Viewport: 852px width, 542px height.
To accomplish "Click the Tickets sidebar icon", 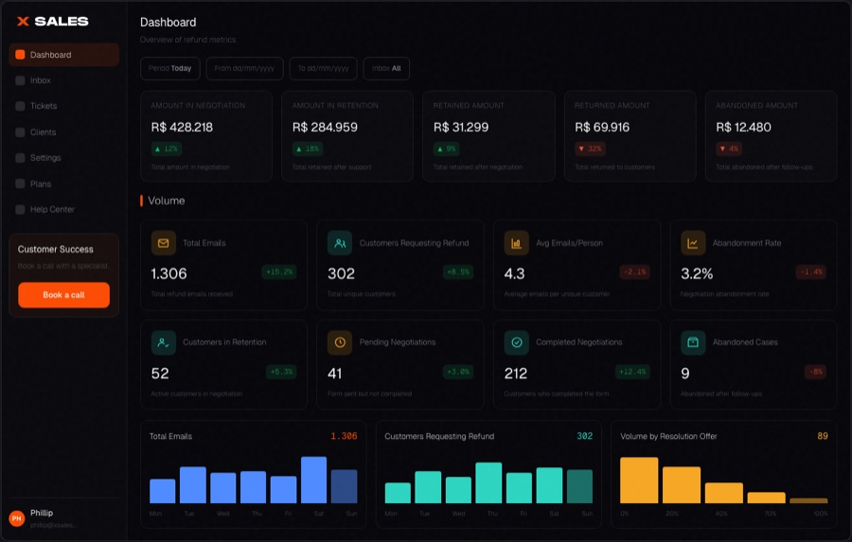I will click(x=20, y=106).
